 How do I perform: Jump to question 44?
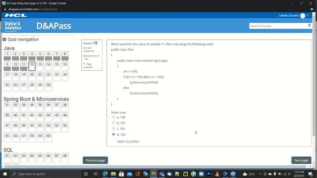click(x=49, y=117)
